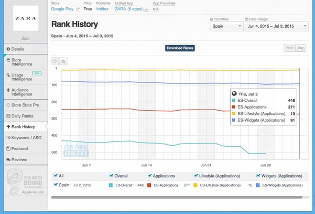The image size is (315, 214).
Task: Click the ES-Overall teal color swatch
Action: (110, 185)
